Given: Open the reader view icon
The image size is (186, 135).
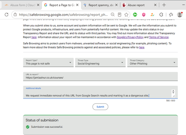Looking at the screenshot, I should 119,15.
